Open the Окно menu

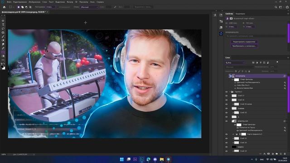pos(92,2)
